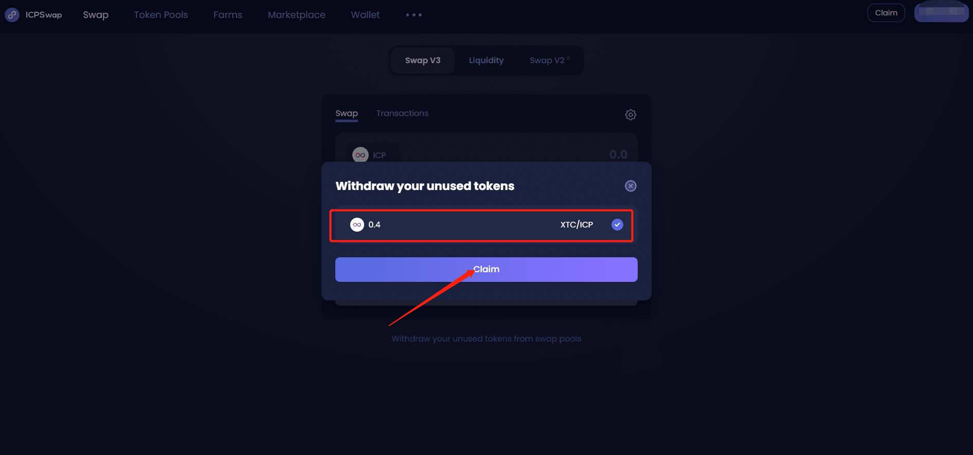Image resolution: width=973 pixels, height=455 pixels.
Task: Click Withdraw your unused tokens link
Action: pos(486,339)
